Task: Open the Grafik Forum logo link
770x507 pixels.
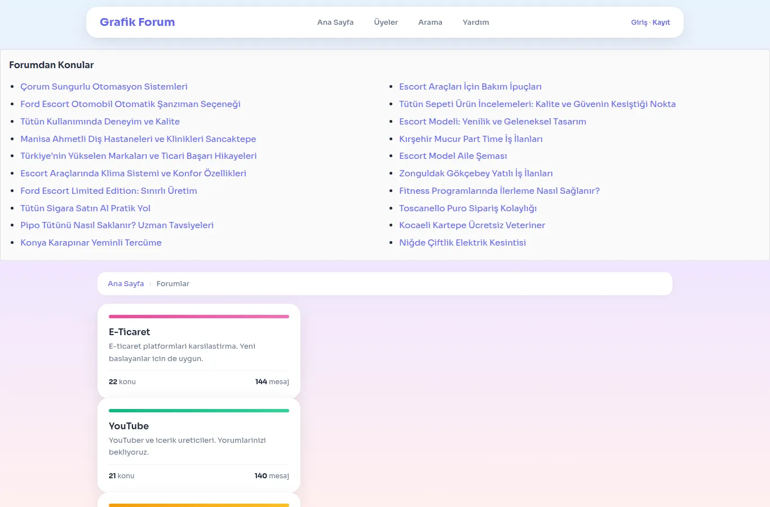Action: (137, 22)
